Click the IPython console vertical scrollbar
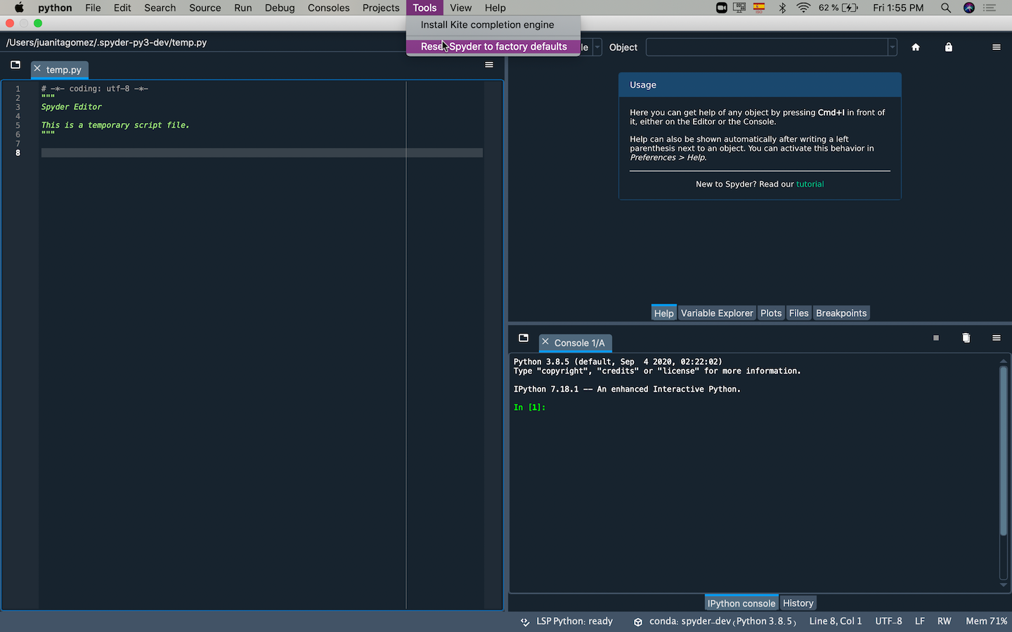 (x=1003, y=449)
